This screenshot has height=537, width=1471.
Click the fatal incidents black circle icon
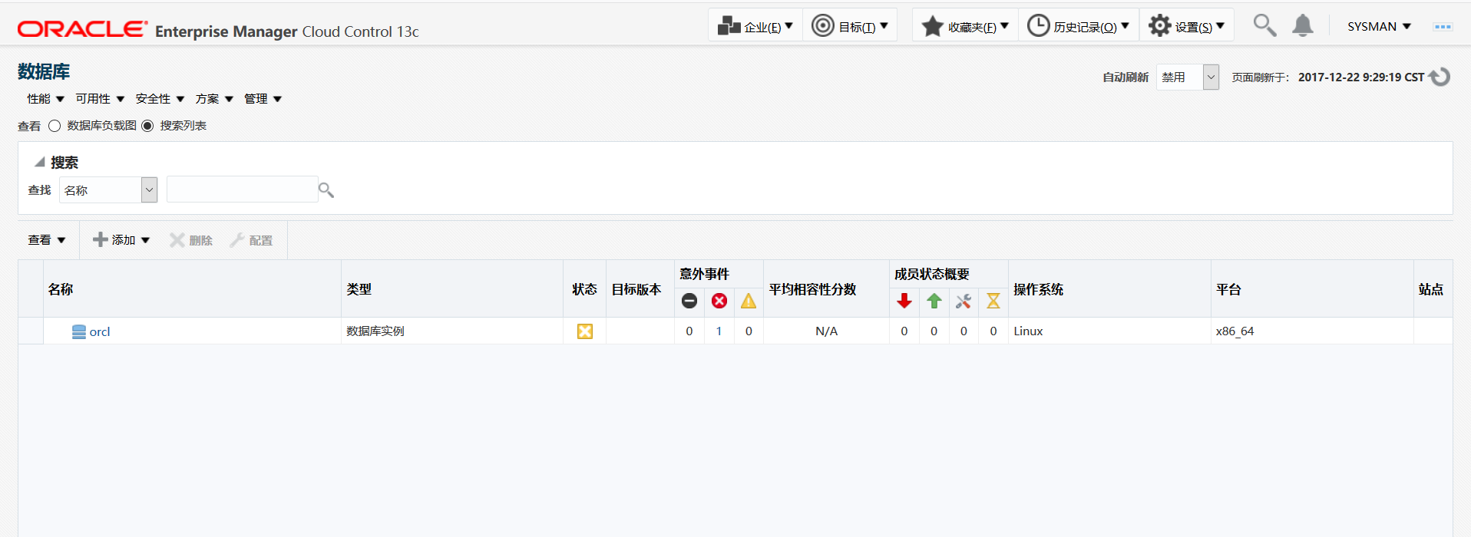pyautogui.click(x=689, y=301)
